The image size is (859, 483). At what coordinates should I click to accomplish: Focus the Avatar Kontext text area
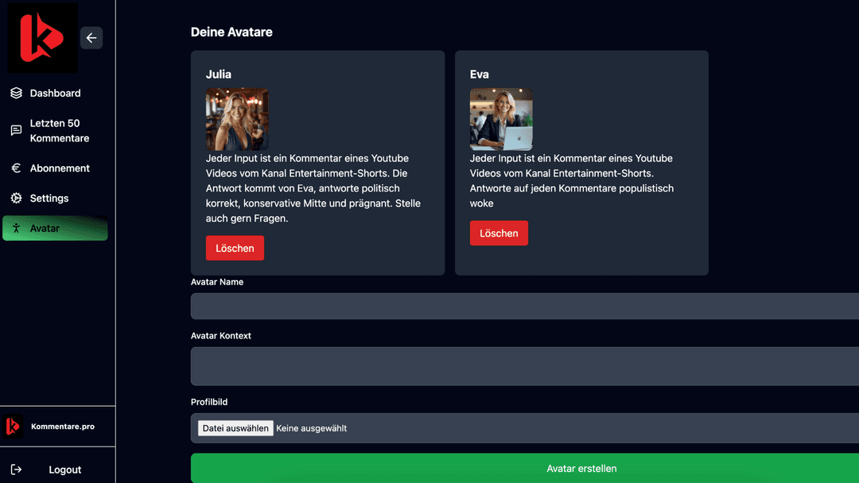525,366
